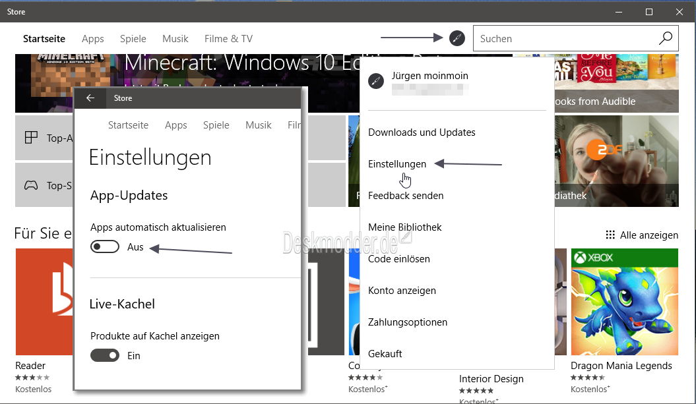Viewport: 696px width, 404px height.
Task: Click the Top-Apps category button
Action: (x=44, y=138)
